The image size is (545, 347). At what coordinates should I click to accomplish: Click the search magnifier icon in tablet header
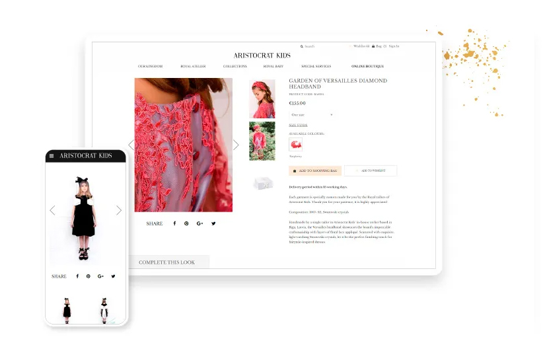click(x=302, y=46)
